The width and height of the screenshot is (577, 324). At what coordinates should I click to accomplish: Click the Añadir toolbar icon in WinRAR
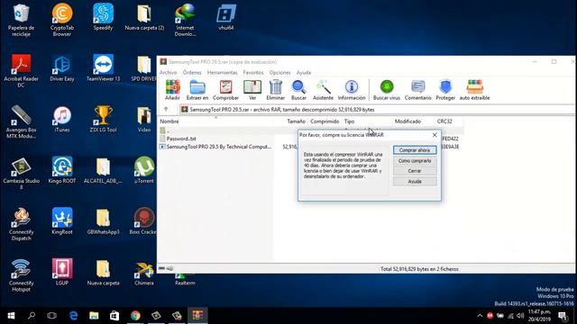click(x=172, y=90)
